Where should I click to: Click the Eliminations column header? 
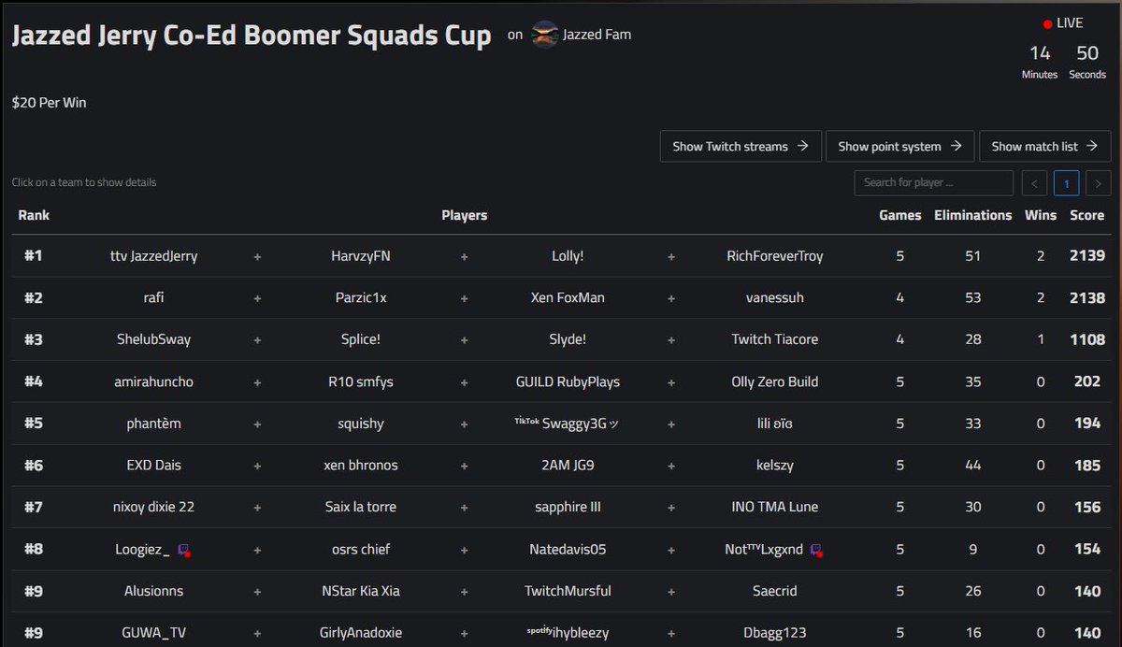[x=973, y=215]
